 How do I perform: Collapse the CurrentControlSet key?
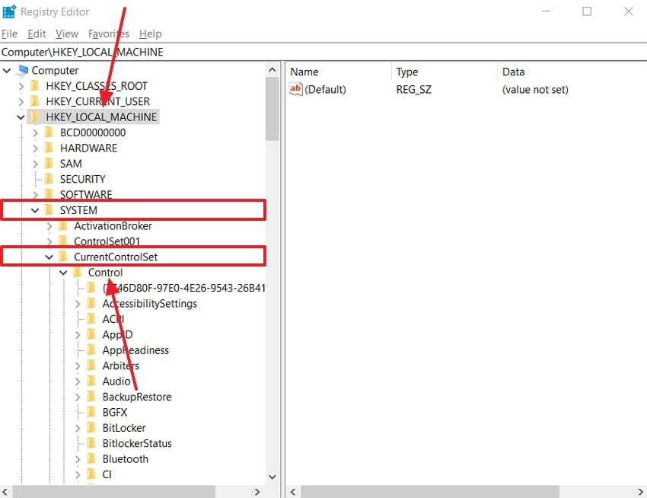coord(49,256)
